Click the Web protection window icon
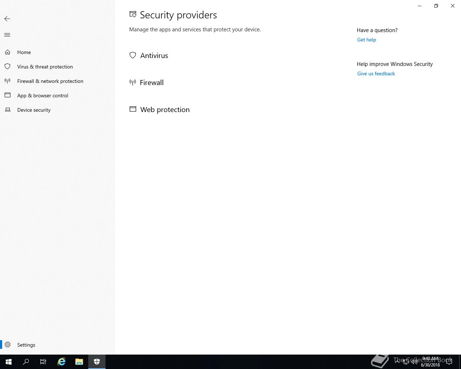The image size is (461, 369). 133,109
